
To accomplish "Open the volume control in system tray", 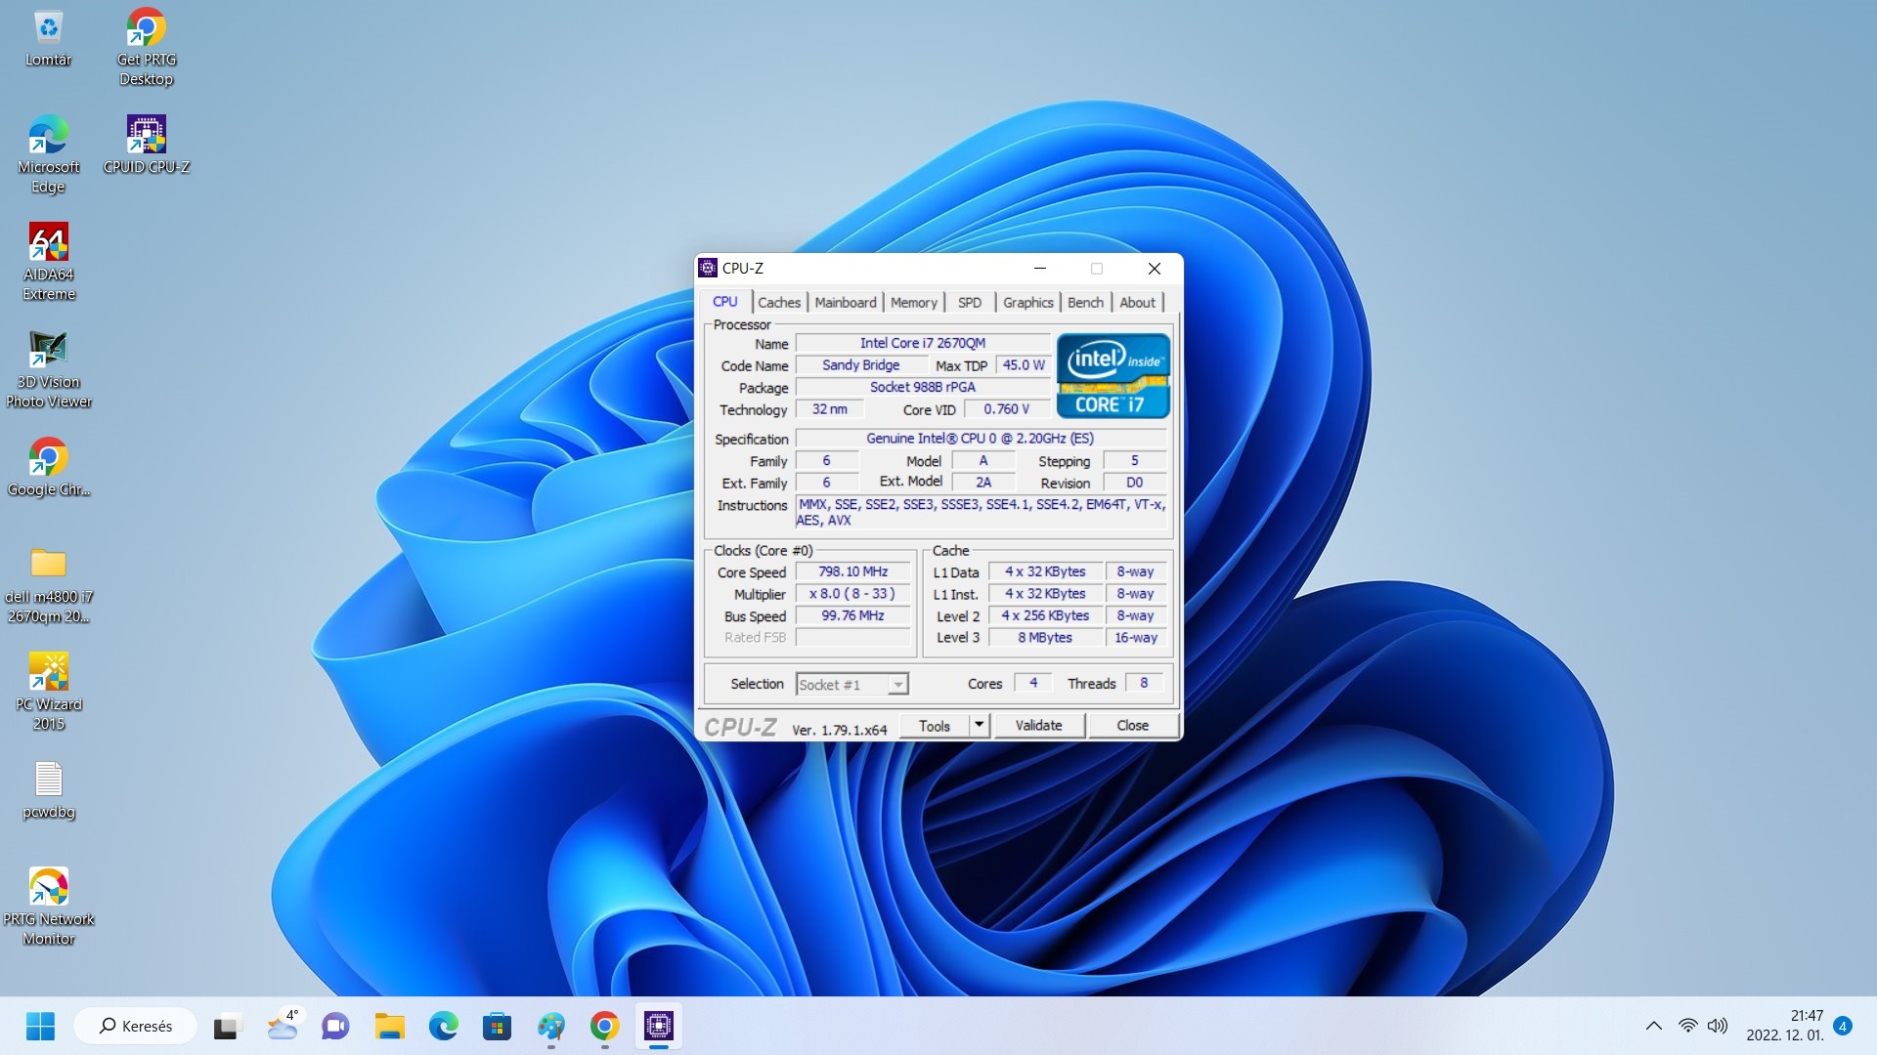I will 1718,1026.
